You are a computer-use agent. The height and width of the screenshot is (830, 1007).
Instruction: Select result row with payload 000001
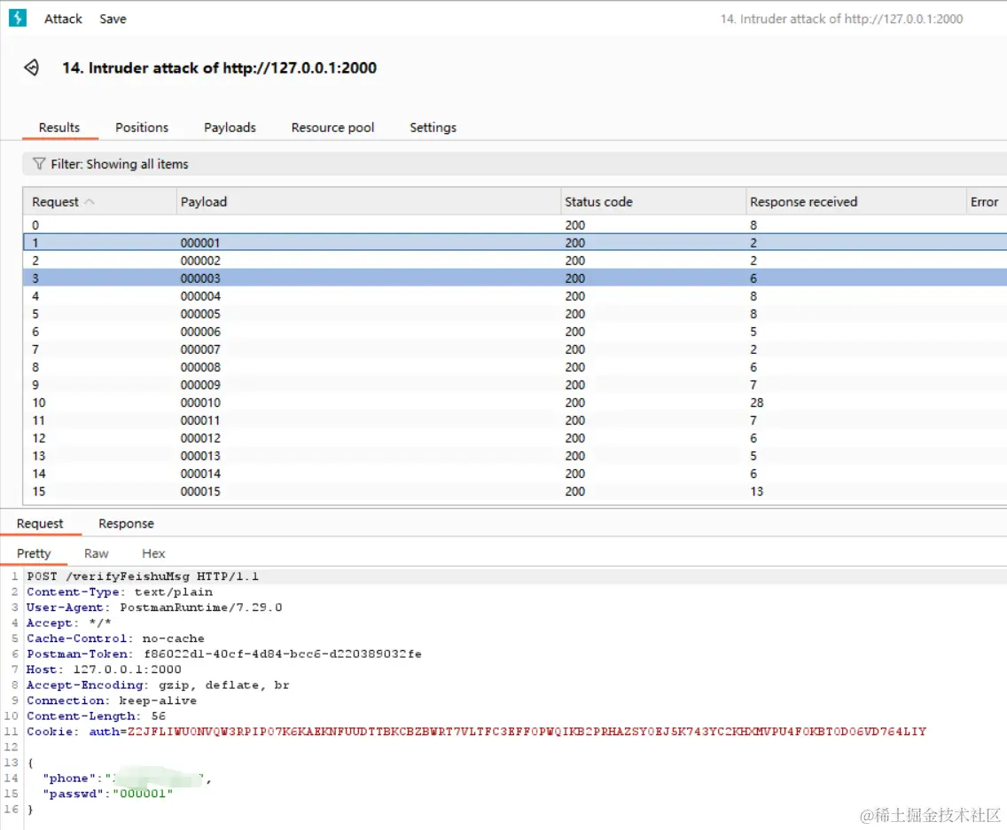coord(515,243)
